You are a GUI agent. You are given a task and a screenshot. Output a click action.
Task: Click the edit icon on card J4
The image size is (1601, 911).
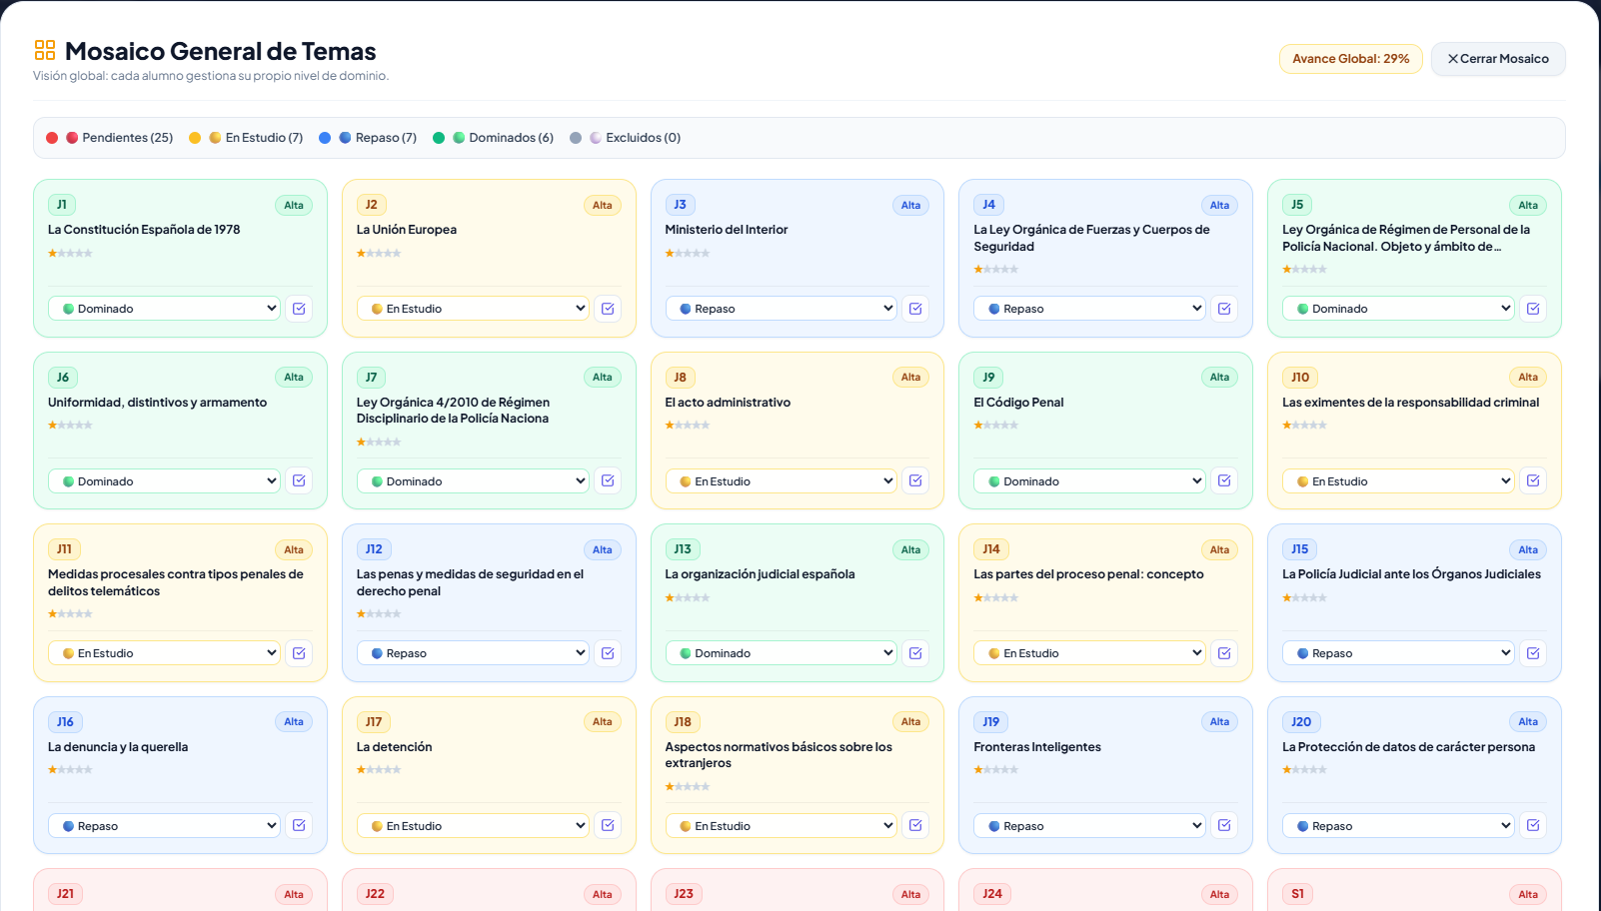point(1224,309)
